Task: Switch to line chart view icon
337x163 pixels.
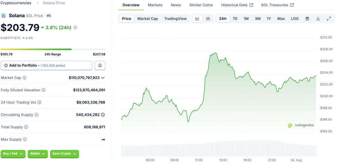Action: (x=197, y=19)
